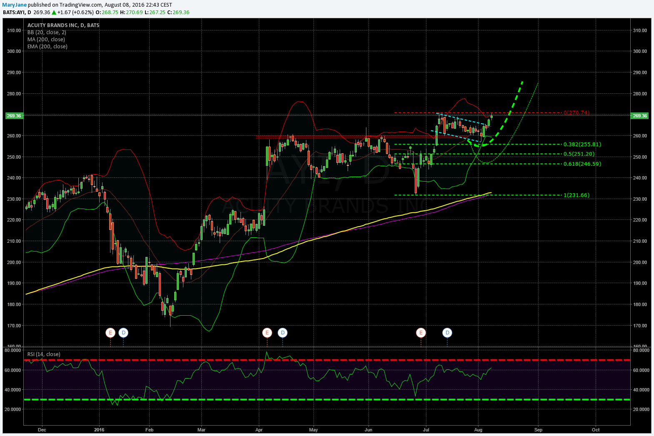Image resolution: width=654 pixels, height=436 pixels.
Task: Click the BB (20, close, 2) indicator label
Action: (47, 32)
